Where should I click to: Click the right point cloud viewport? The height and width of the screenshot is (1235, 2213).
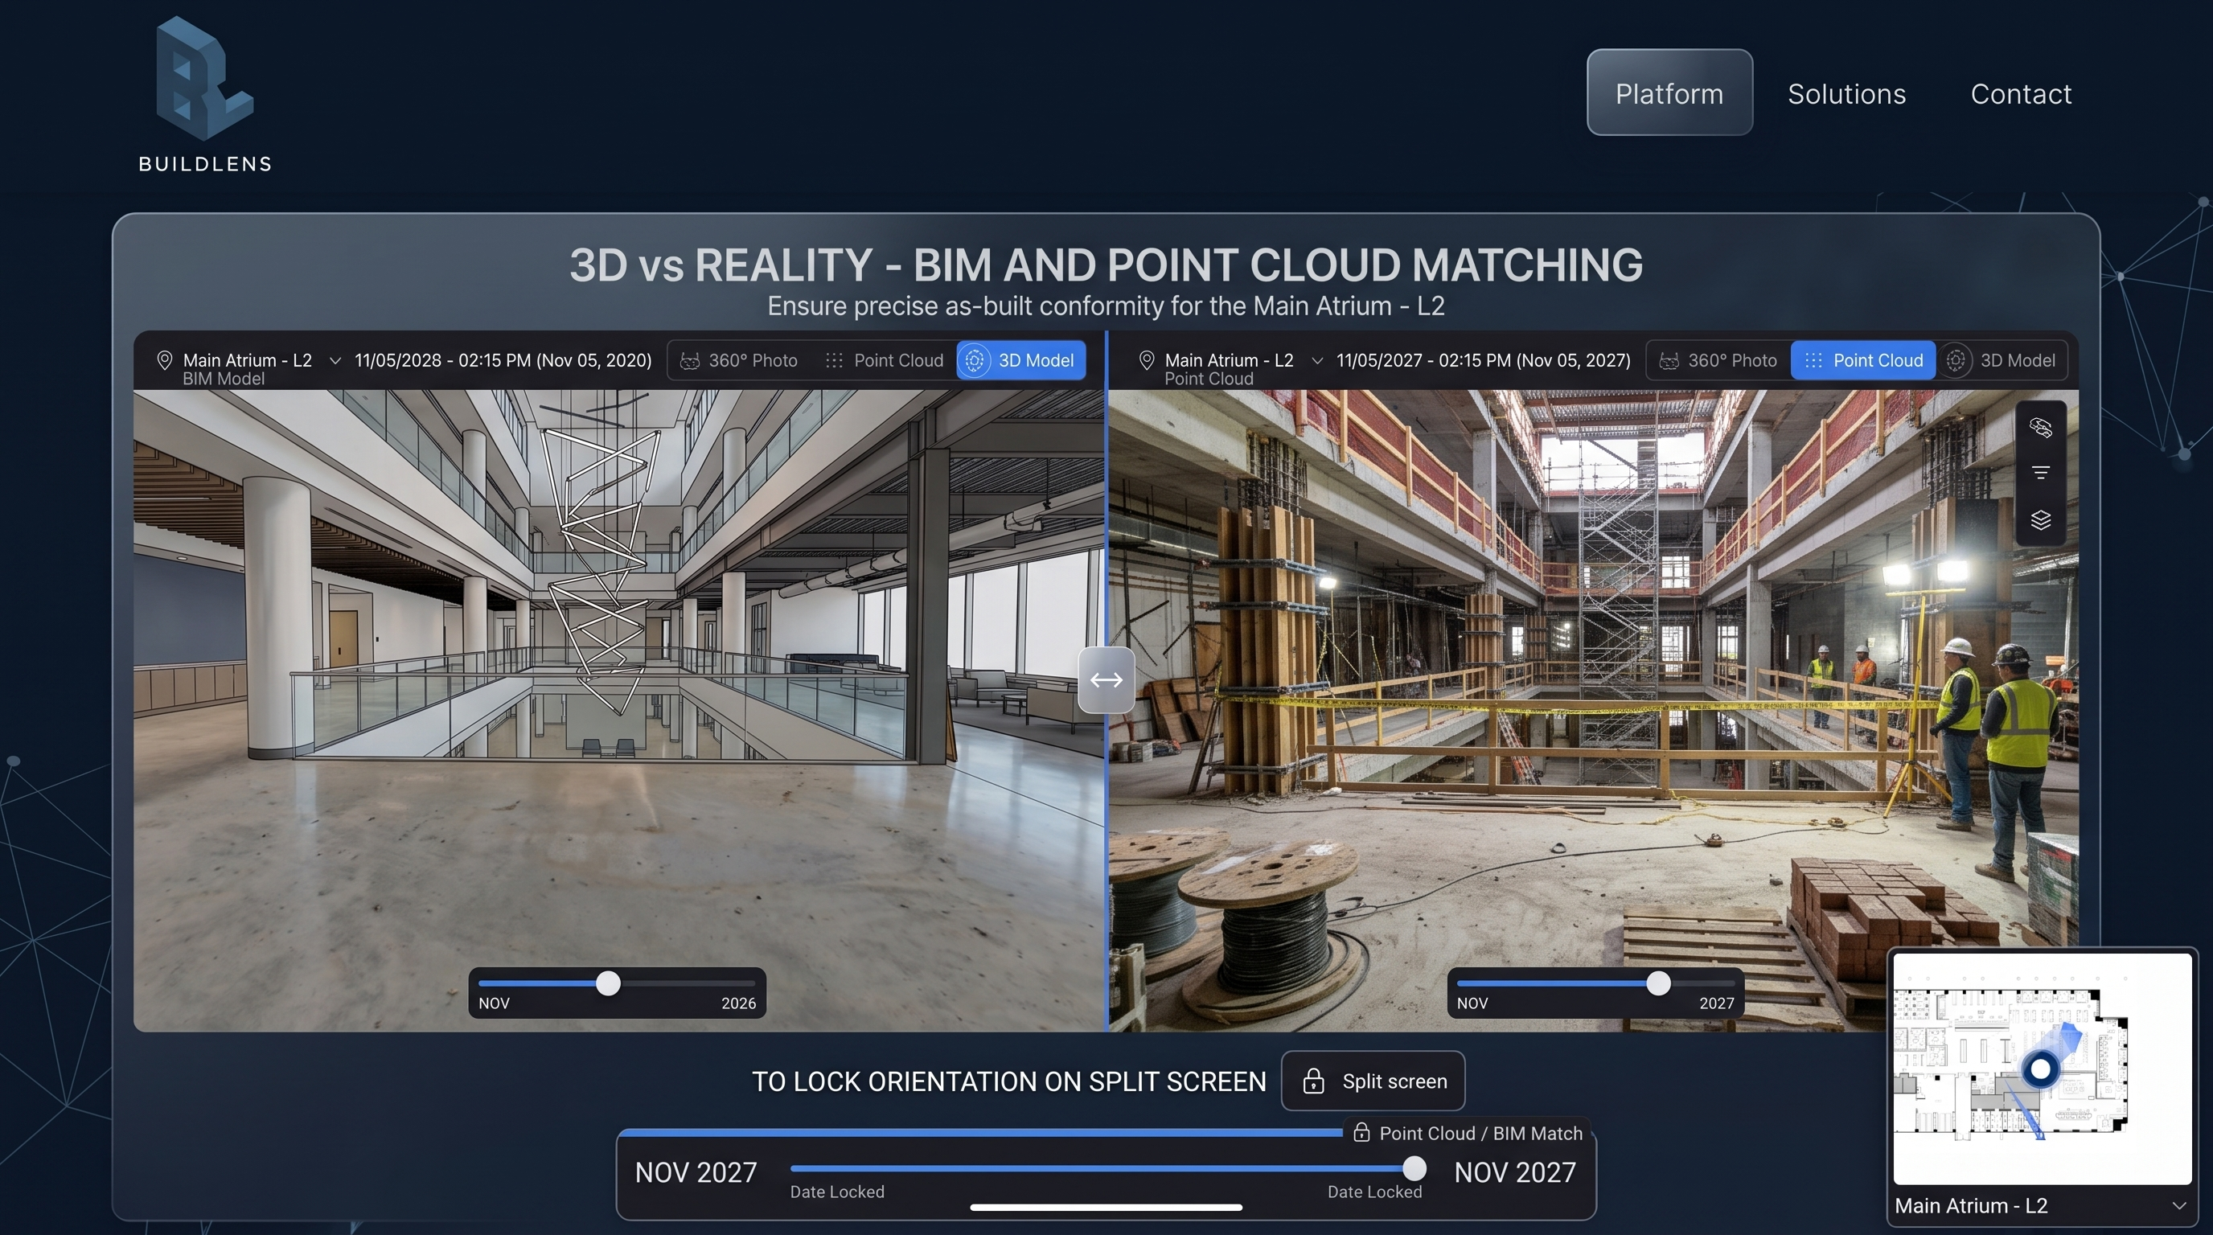[x=1594, y=711]
